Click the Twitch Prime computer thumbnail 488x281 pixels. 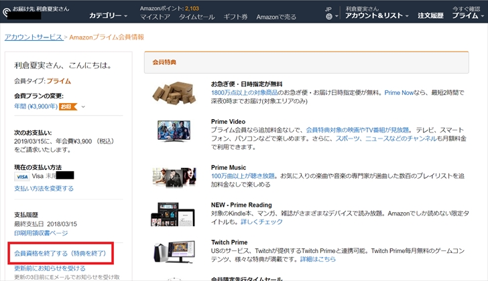tap(175, 252)
